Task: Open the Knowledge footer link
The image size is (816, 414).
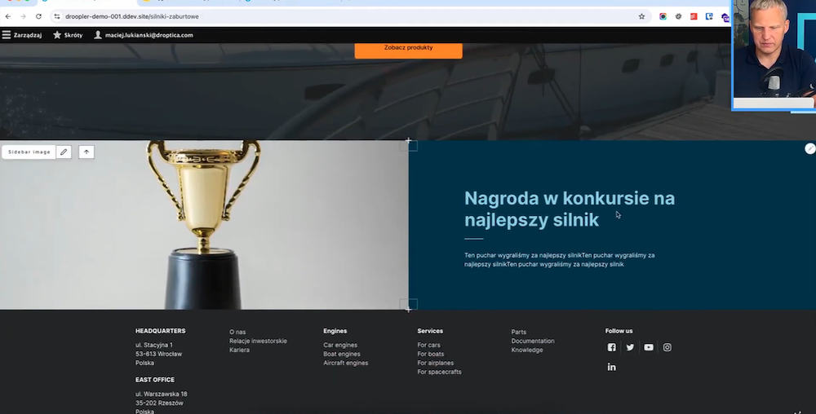Action: [x=527, y=350]
